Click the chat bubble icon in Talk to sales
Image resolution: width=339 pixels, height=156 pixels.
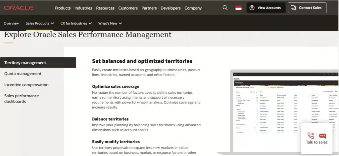click(322, 136)
